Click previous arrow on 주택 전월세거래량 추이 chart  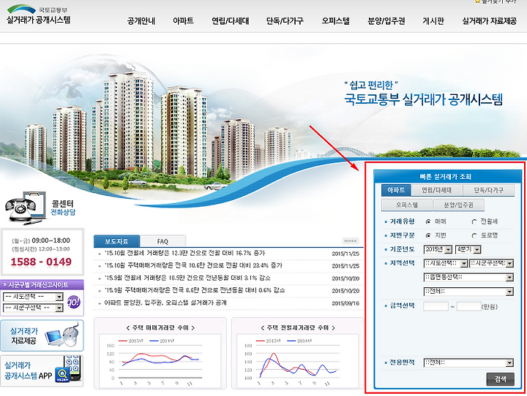(x=262, y=328)
